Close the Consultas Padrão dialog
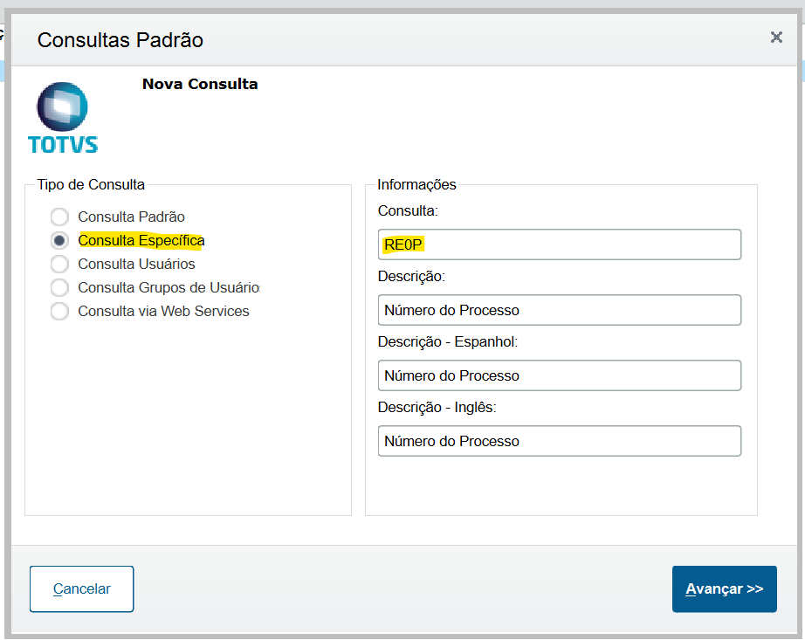The height and width of the screenshot is (640, 805). (776, 37)
